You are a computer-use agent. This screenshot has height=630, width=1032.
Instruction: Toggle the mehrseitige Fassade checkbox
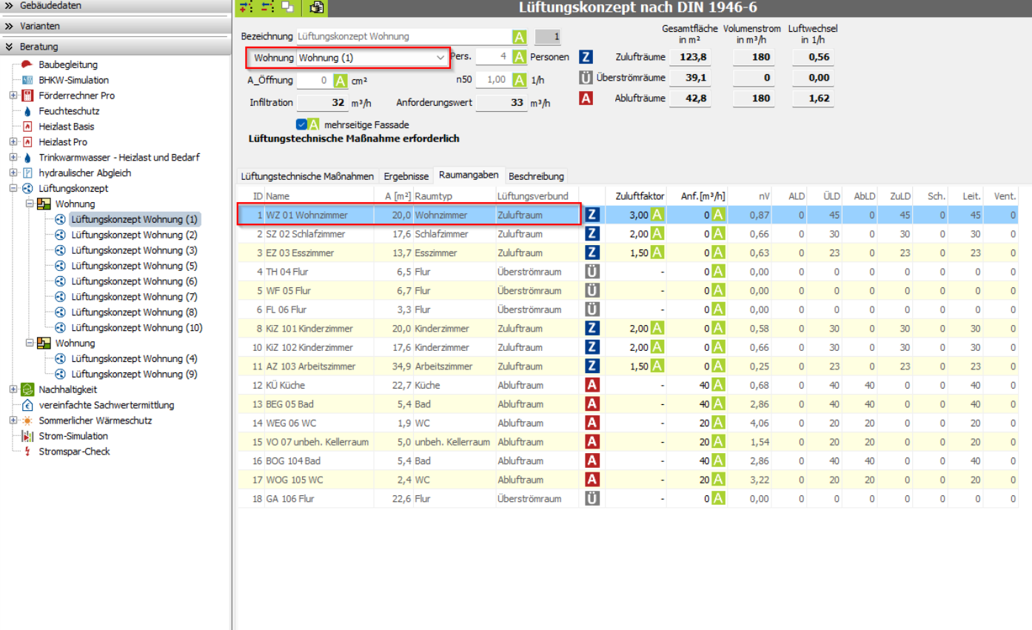(x=301, y=124)
